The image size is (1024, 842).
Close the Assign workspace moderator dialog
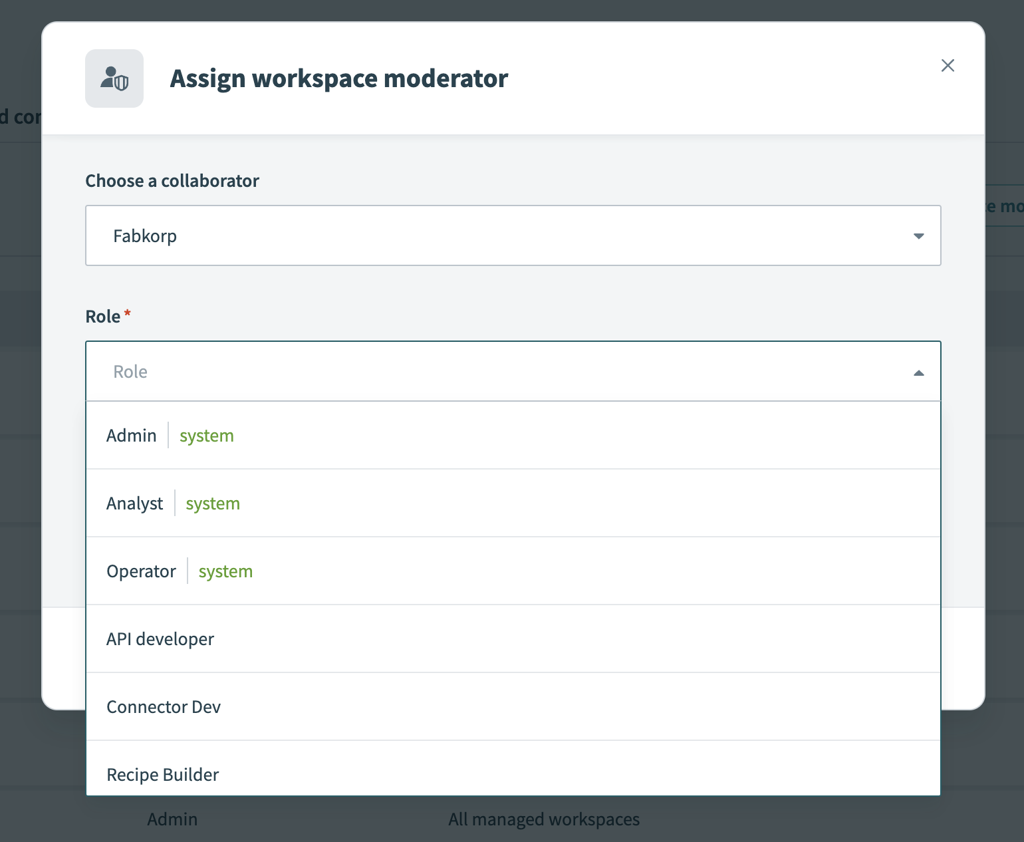pos(948,65)
